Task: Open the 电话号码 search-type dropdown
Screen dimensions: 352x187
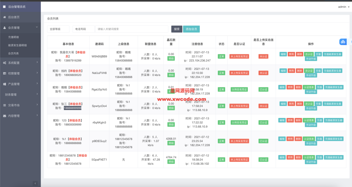Action: [84, 29]
